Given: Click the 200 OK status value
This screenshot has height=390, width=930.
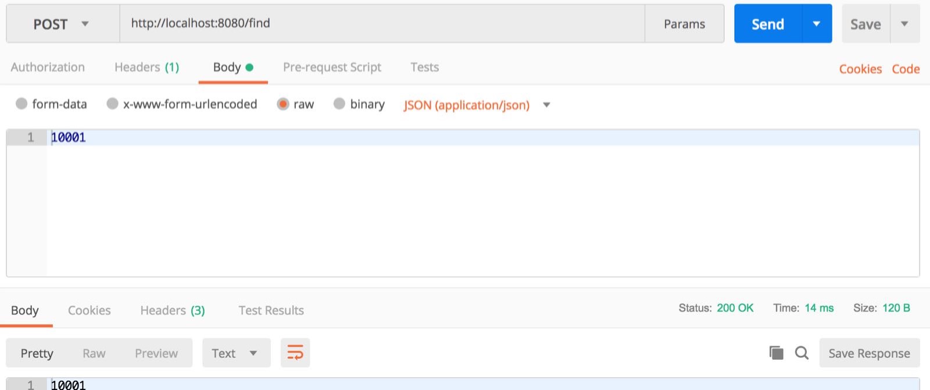Looking at the screenshot, I should tap(735, 308).
